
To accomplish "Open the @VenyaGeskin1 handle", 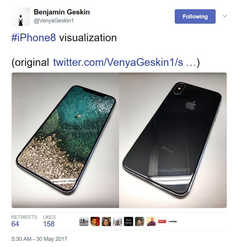I will click(x=54, y=21).
